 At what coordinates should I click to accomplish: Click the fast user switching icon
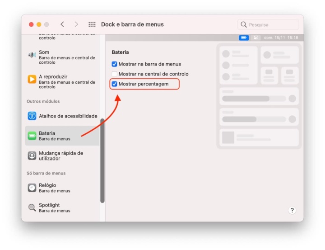click(32, 156)
